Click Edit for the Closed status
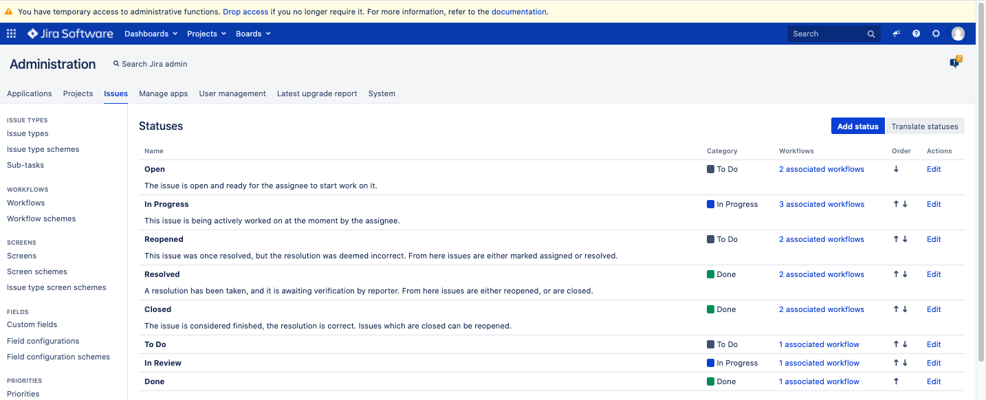Image resolution: width=986 pixels, height=400 pixels. [x=934, y=309]
